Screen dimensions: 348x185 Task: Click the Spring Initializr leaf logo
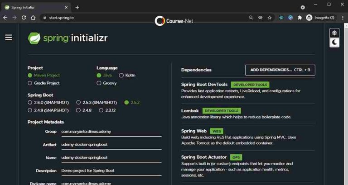click(34, 38)
